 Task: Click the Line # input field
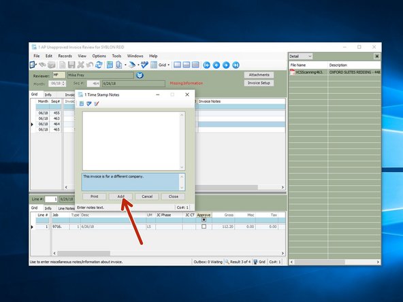coord(51,199)
